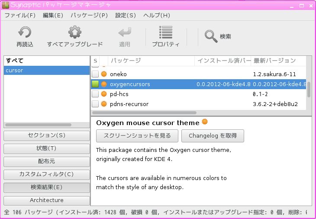
Task: Click the Reload (再読込) toolbar icon
Action: click(x=25, y=33)
